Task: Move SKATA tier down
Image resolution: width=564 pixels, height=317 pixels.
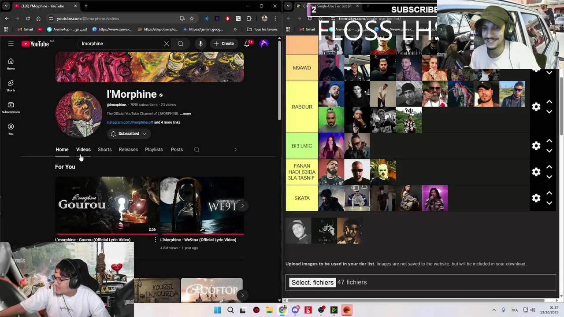Action: pos(549,203)
